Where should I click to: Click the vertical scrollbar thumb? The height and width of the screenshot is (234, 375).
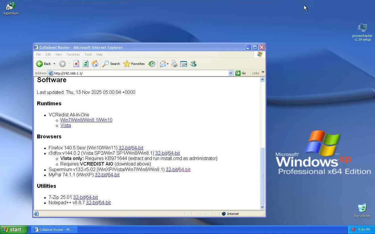[262, 176]
